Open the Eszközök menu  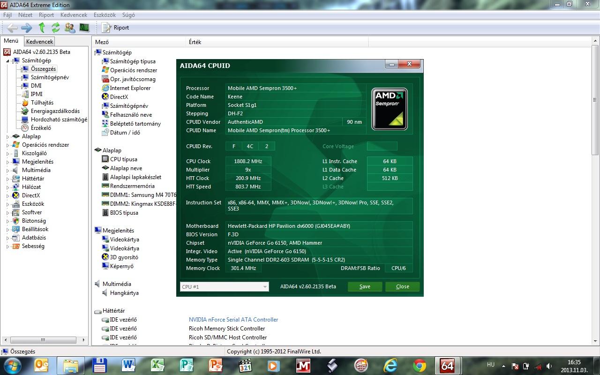point(105,15)
